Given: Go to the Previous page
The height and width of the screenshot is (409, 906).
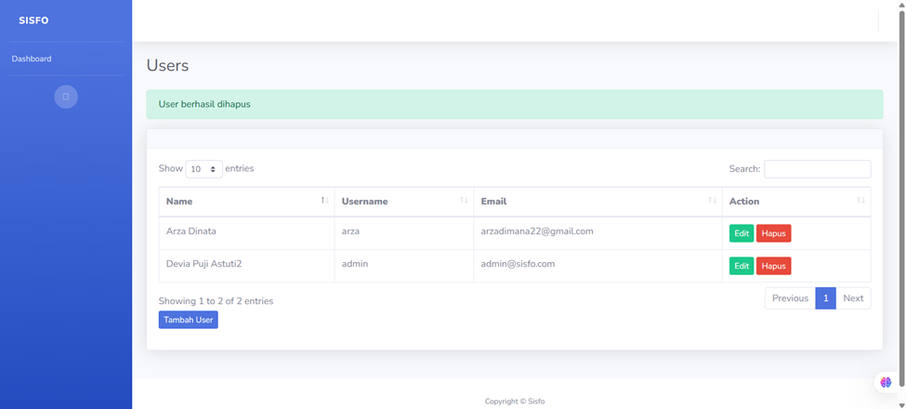Looking at the screenshot, I should 790,298.
